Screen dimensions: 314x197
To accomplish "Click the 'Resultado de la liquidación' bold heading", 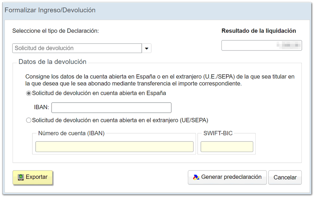I will (258, 31).
